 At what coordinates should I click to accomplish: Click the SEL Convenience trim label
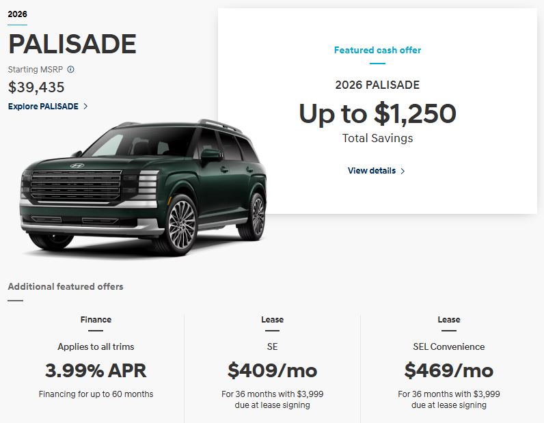coord(449,347)
